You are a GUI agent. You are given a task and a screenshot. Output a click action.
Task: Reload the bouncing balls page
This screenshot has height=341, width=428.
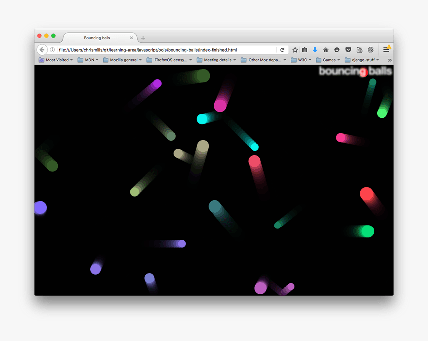click(282, 49)
